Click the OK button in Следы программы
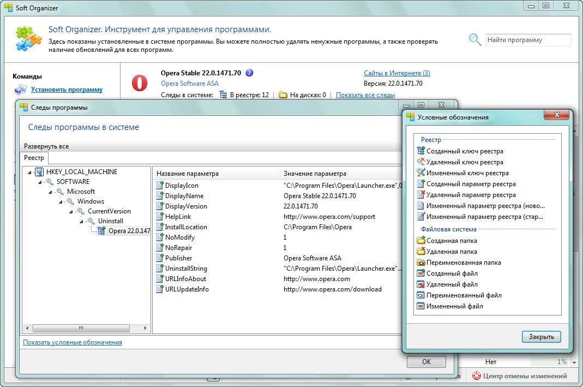The image size is (583, 387). point(426,361)
